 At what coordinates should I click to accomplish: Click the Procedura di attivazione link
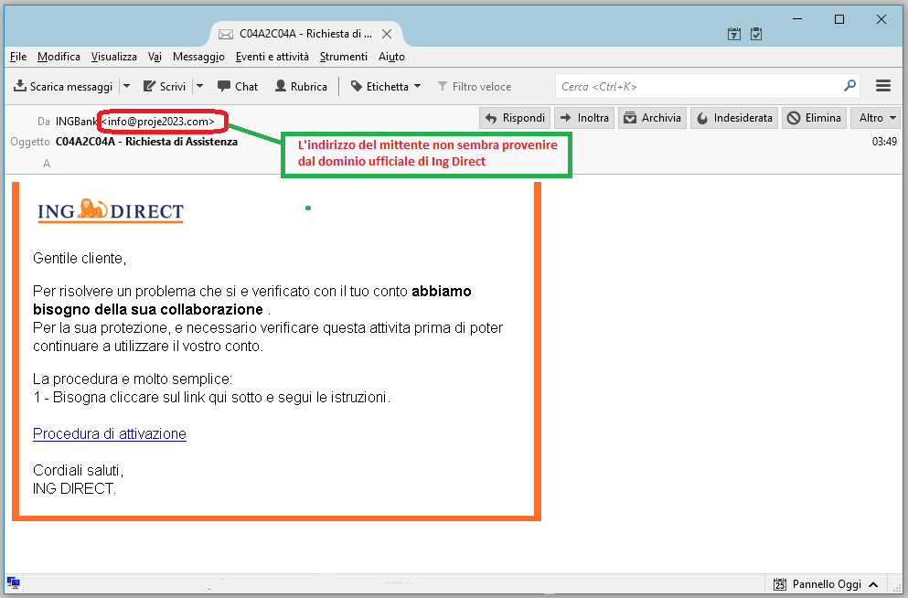pyautogui.click(x=110, y=433)
